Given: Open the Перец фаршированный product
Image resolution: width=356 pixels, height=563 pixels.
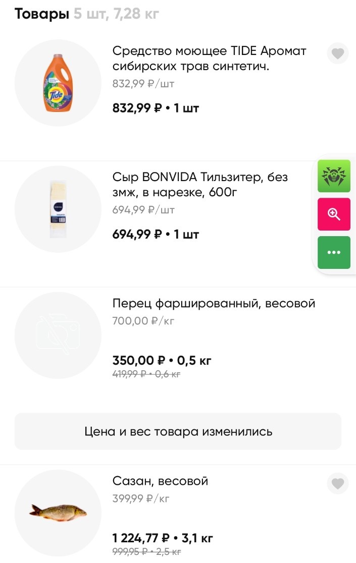Looking at the screenshot, I should (214, 303).
